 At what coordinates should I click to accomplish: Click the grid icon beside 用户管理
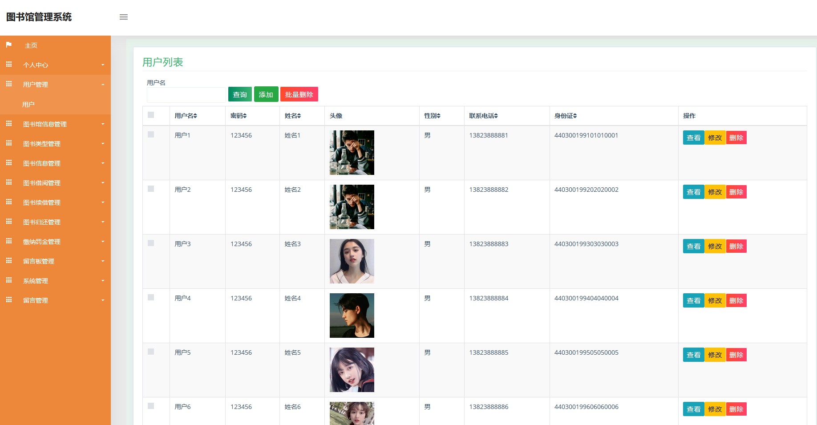point(9,84)
